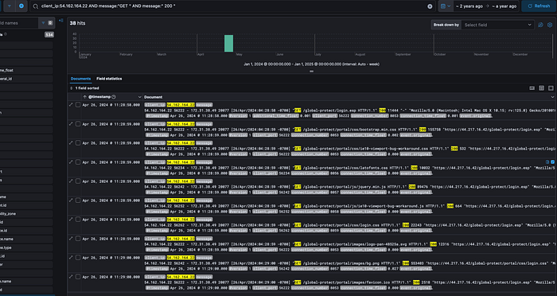
Task: Select checkbox for jquery.min.js row
Action: coord(78,181)
